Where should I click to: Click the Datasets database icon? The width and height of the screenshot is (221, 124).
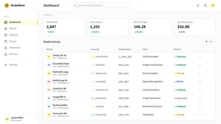(6, 35)
